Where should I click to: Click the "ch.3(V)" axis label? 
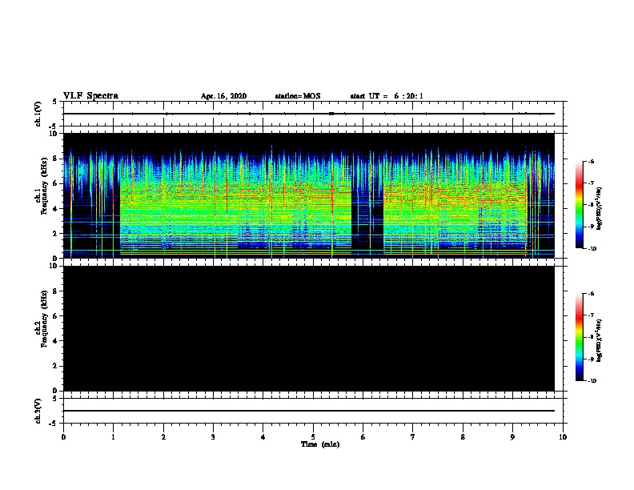pos(38,411)
